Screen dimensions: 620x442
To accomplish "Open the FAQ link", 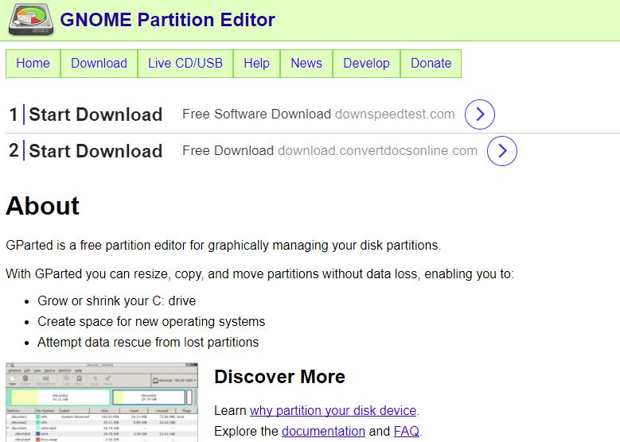I will pos(406,431).
